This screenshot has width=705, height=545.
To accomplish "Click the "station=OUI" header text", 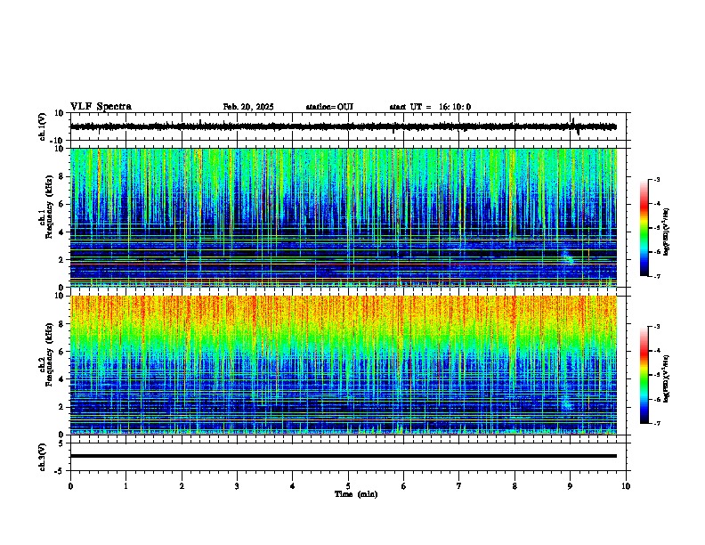I will point(329,107).
